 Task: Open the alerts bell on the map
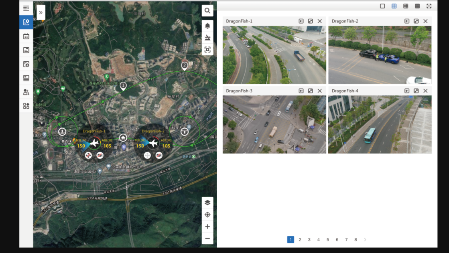pyautogui.click(x=207, y=26)
